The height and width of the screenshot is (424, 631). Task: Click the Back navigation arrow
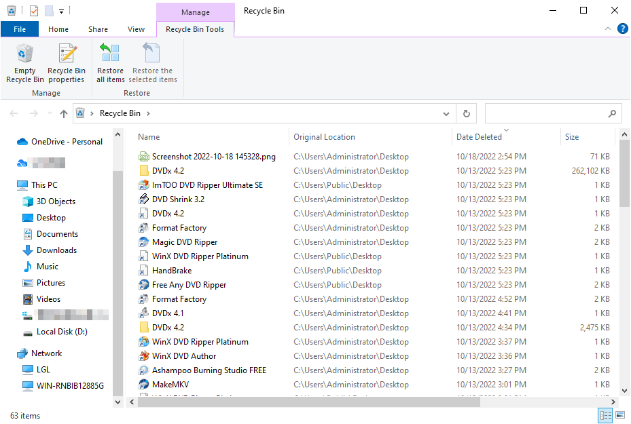[x=14, y=114]
